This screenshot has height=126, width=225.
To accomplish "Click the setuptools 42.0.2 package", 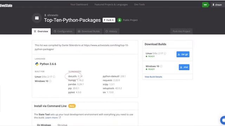I will point(112,89).
